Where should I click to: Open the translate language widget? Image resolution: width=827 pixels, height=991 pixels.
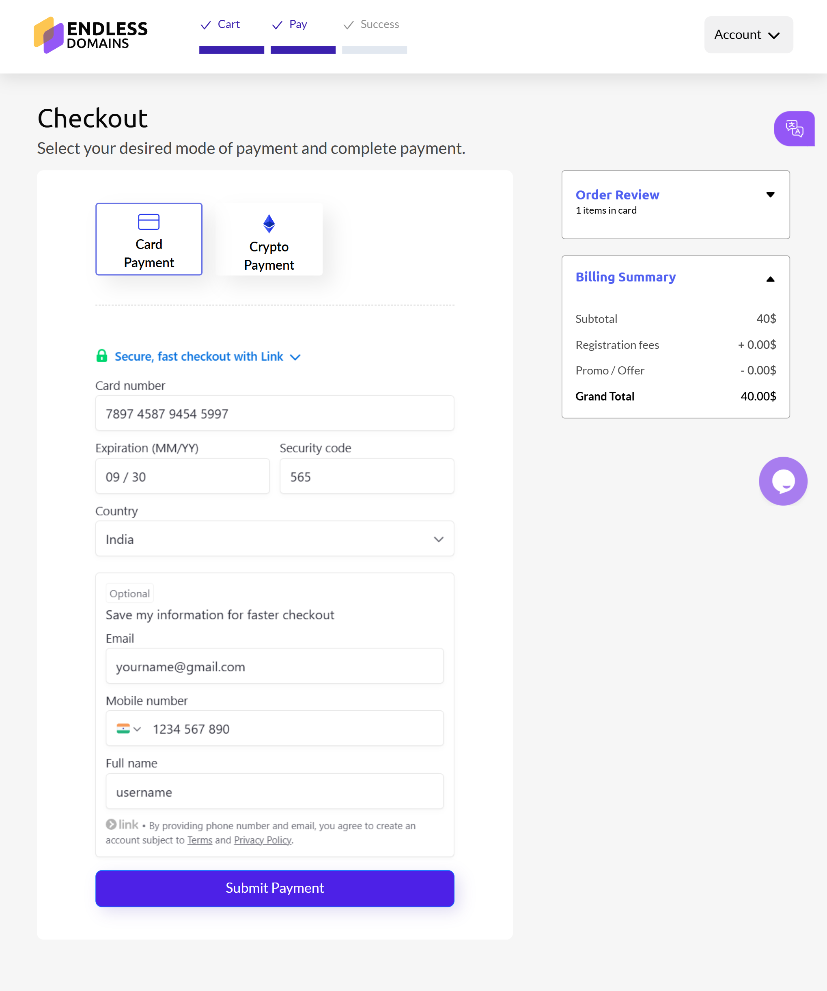(x=794, y=128)
